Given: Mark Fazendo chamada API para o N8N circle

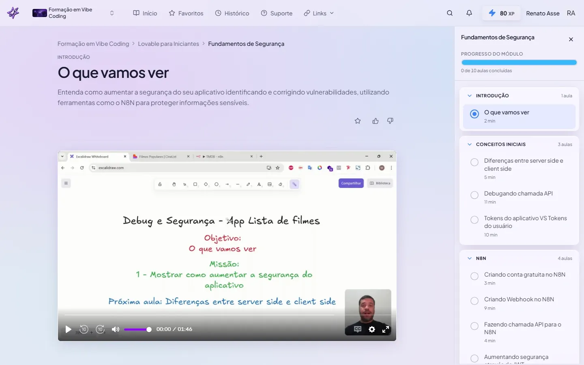Looking at the screenshot, I should tap(474, 326).
